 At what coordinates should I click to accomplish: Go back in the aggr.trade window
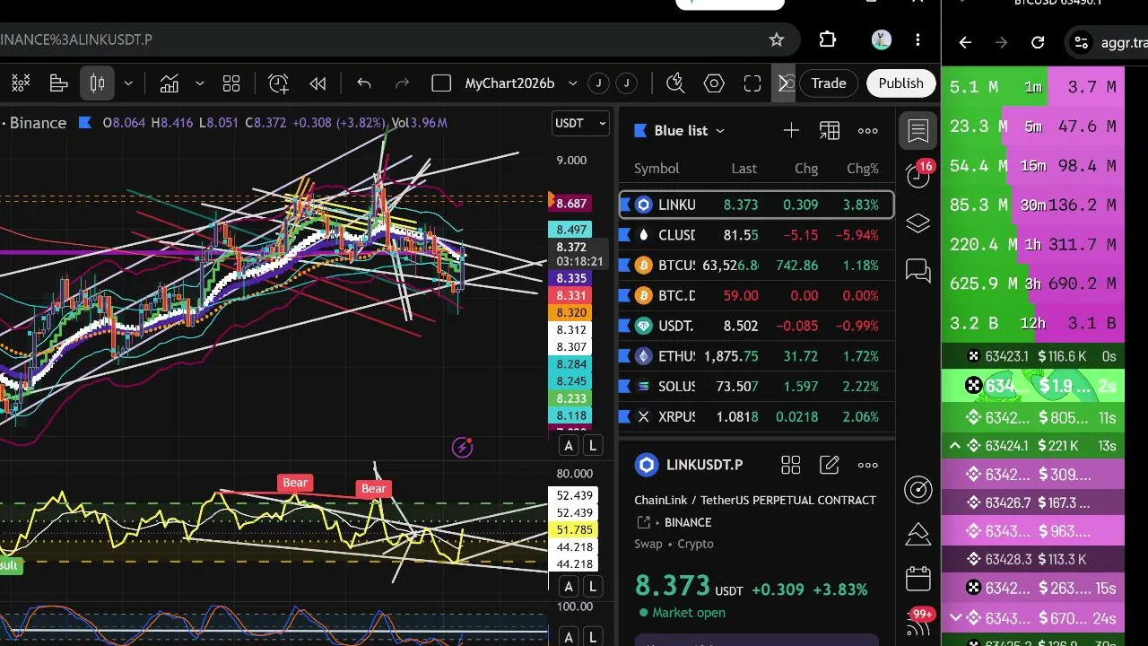pos(965,42)
